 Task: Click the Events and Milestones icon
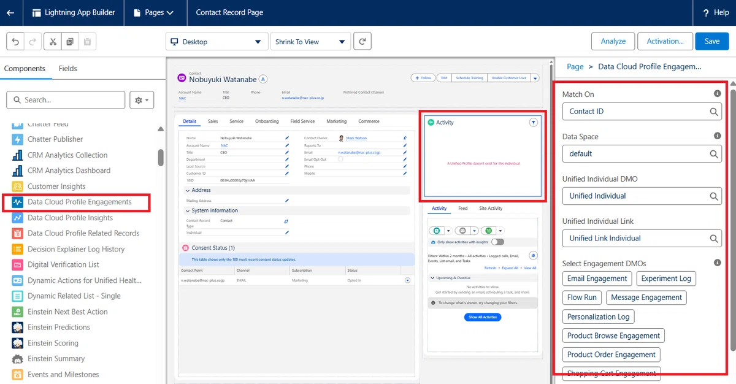[x=17, y=374]
